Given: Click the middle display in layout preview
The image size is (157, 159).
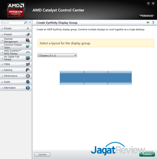Looking at the screenshot, I should [96, 78].
